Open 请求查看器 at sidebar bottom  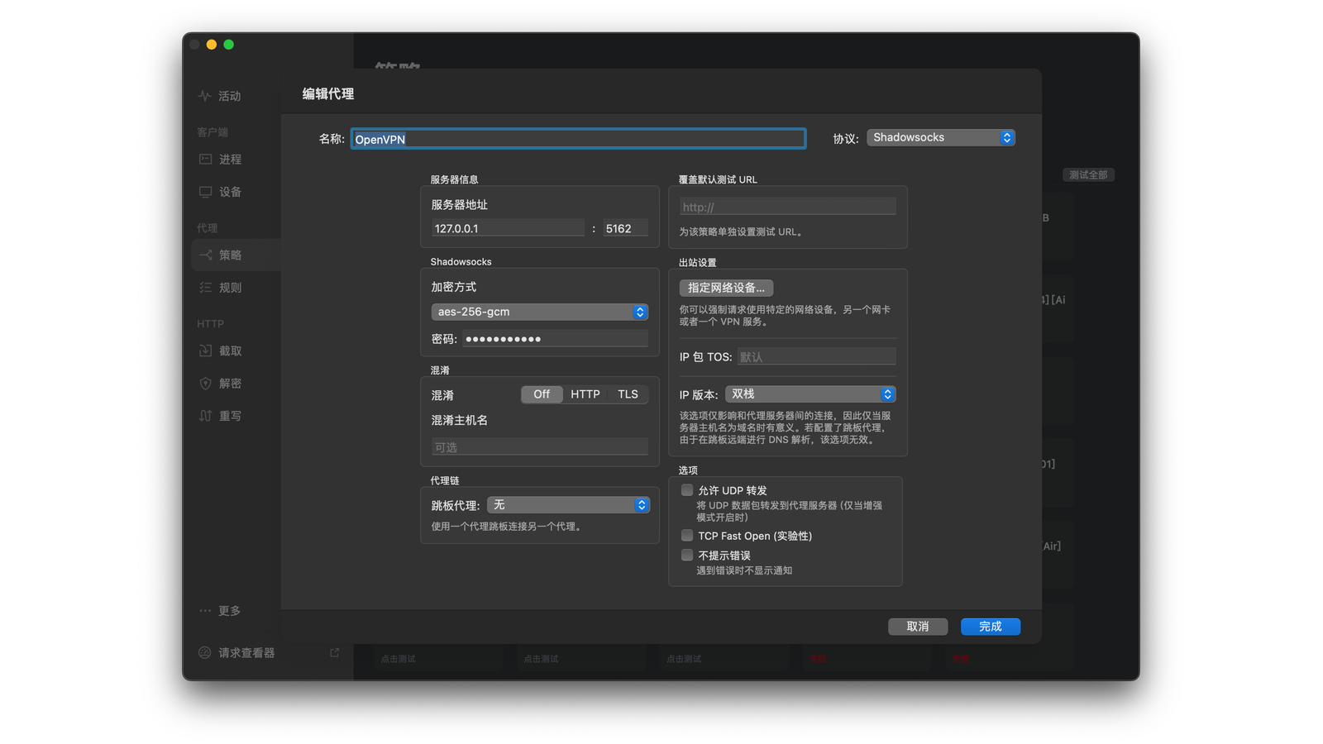click(246, 652)
